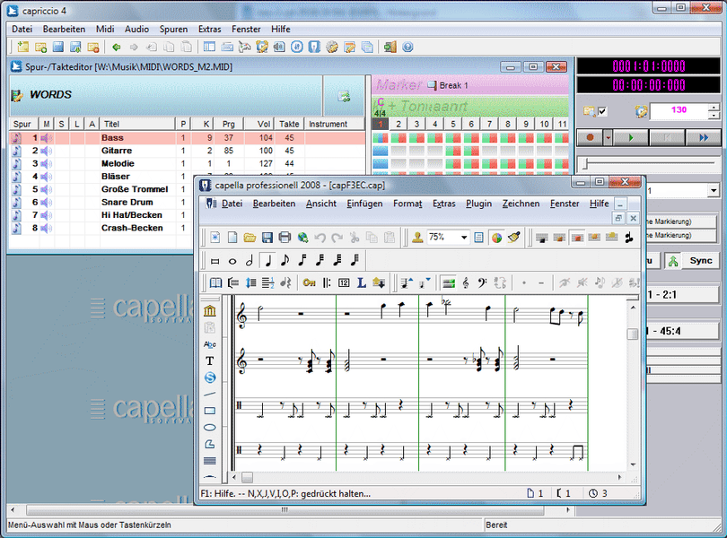Mute the Snare Drum track speaker icon
Viewport: 727px width, 538px height.
pos(47,202)
